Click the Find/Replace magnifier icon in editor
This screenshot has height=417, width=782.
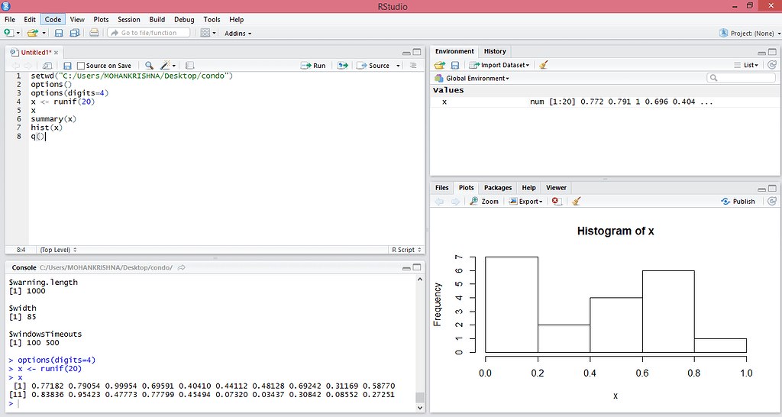(x=149, y=66)
